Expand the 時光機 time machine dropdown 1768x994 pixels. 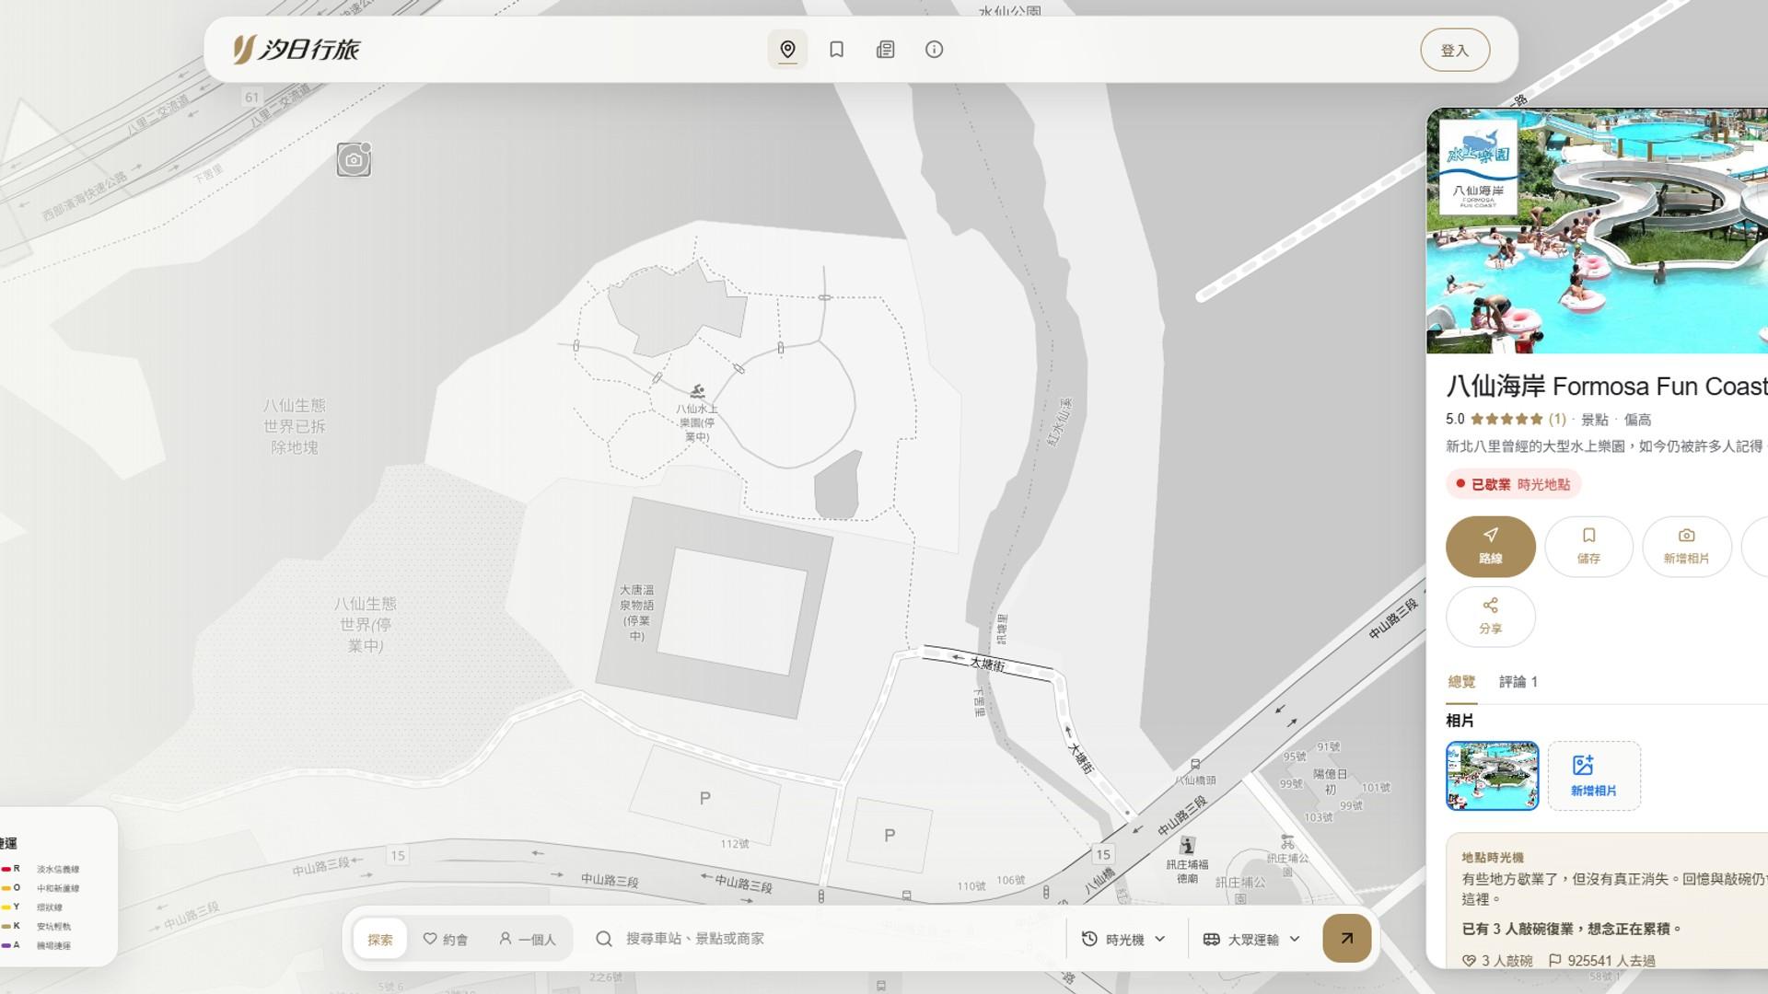coord(1124,939)
